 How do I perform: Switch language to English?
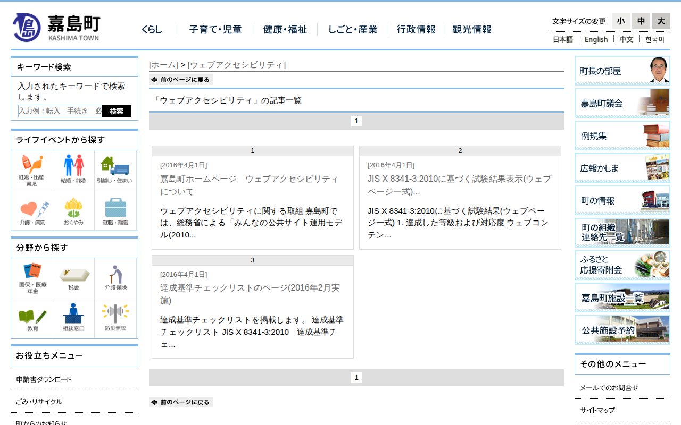tap(596, 39)
